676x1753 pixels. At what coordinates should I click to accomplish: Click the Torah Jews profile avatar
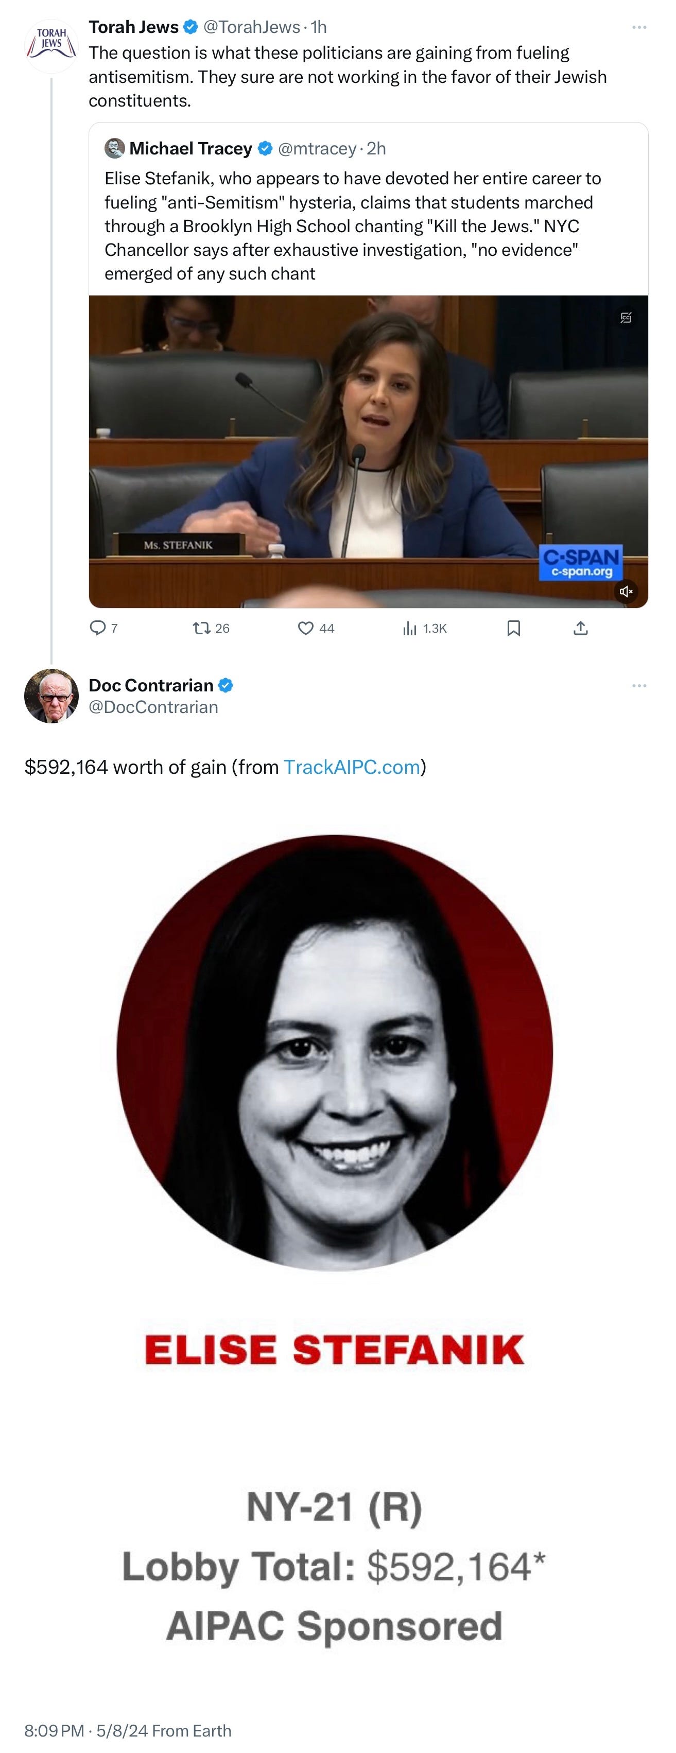pyautogui.click(x=51, y=46)
